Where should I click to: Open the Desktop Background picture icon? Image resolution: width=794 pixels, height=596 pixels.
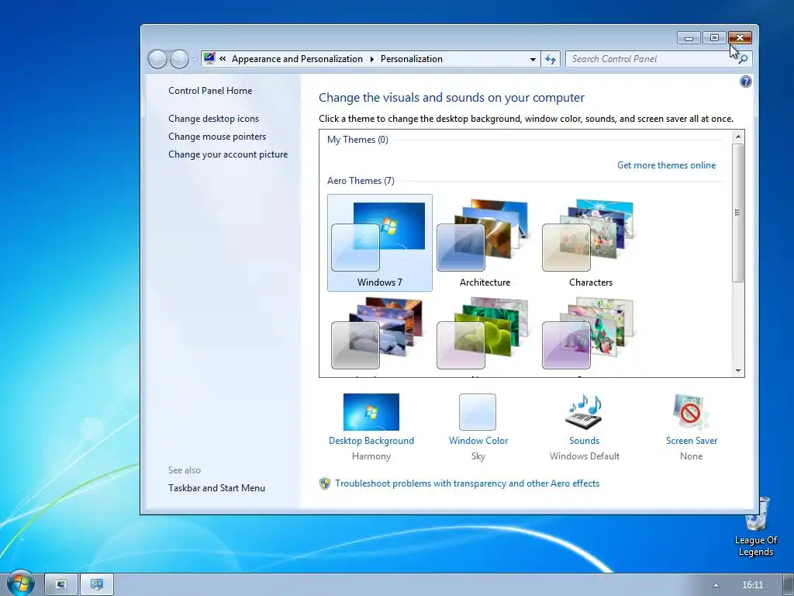click(371, 412)
